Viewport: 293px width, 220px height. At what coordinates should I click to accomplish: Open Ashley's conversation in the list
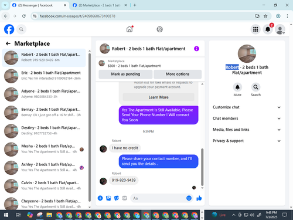point(44,167)
